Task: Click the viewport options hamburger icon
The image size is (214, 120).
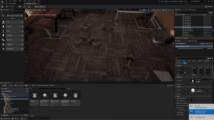Action: (x=27, y=10)
